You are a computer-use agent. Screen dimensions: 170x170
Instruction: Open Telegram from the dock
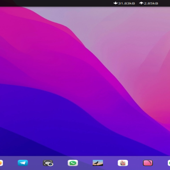coord(23,163)
